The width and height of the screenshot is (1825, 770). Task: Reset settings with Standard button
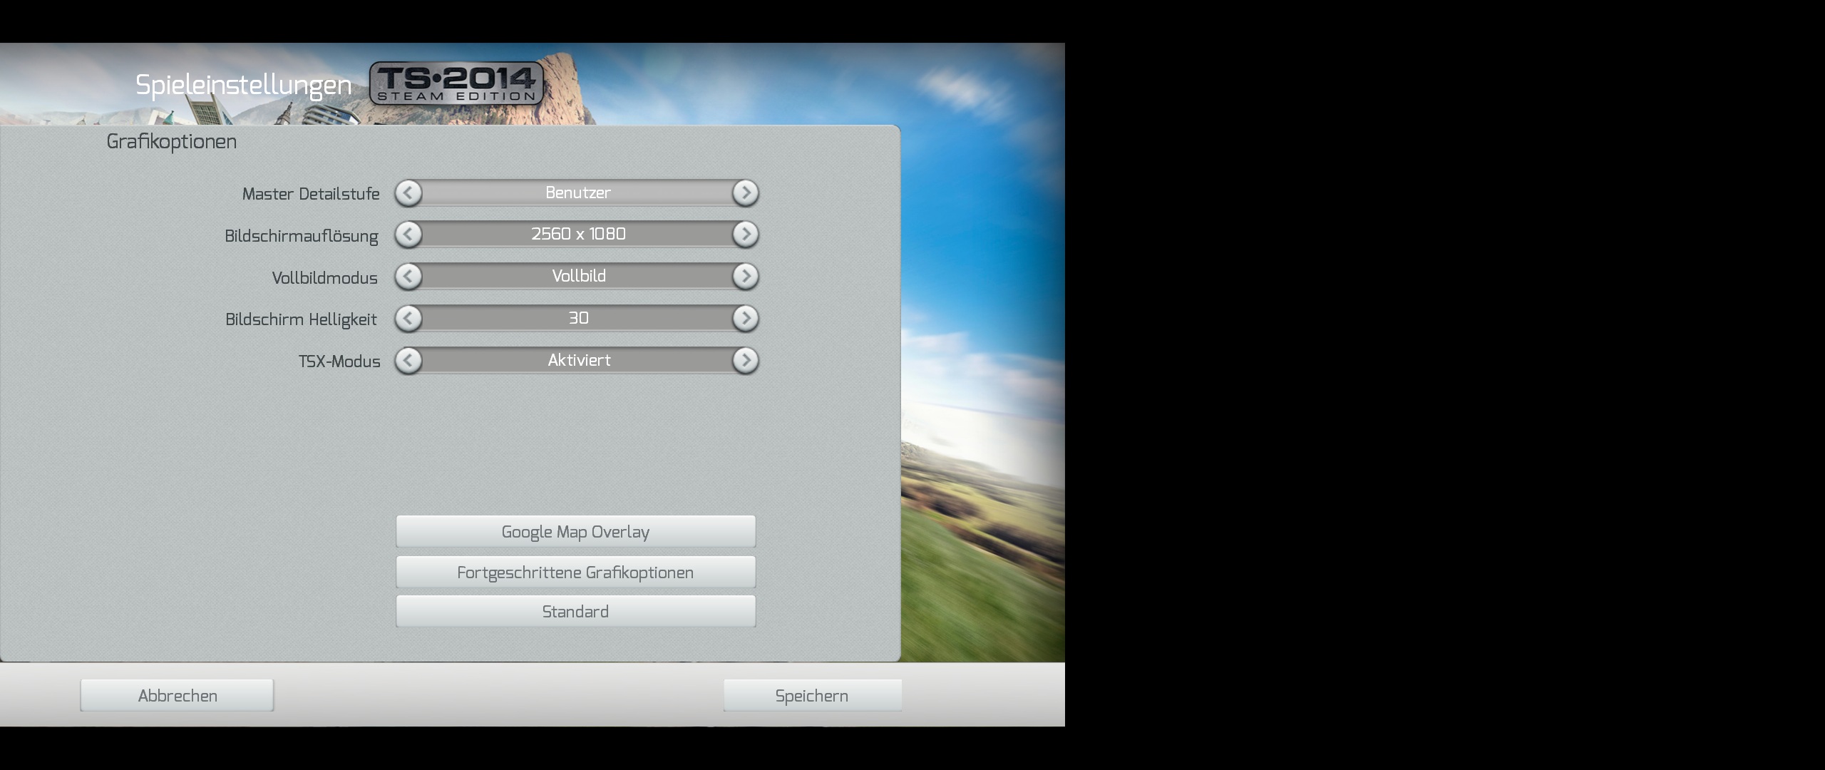pyautogui.click(x=575, y=612)
